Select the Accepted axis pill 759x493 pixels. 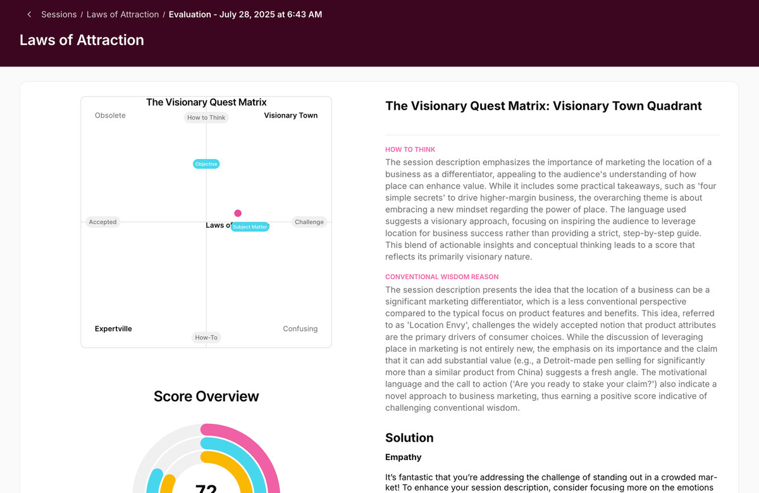click(102, 222)
